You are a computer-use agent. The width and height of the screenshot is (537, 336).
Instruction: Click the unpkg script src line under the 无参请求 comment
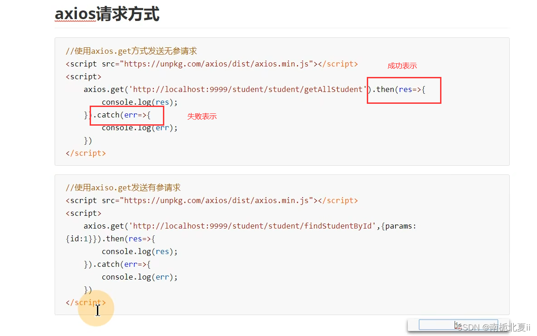coord(212,64)
